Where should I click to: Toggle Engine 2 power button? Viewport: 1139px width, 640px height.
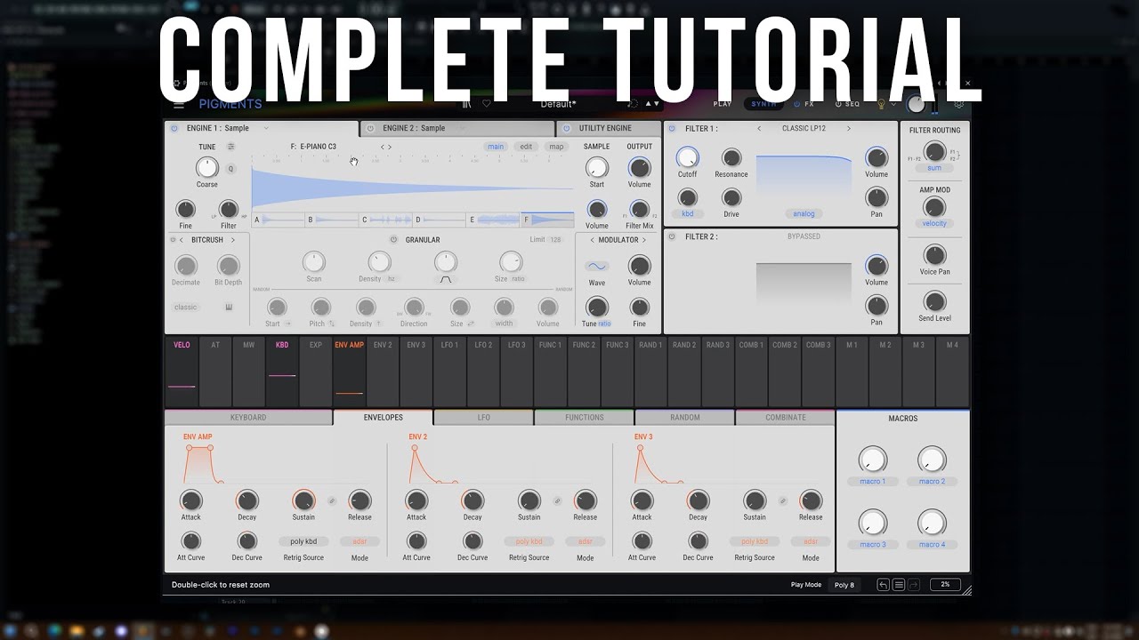pyautogui.click(x=371, y=128)
